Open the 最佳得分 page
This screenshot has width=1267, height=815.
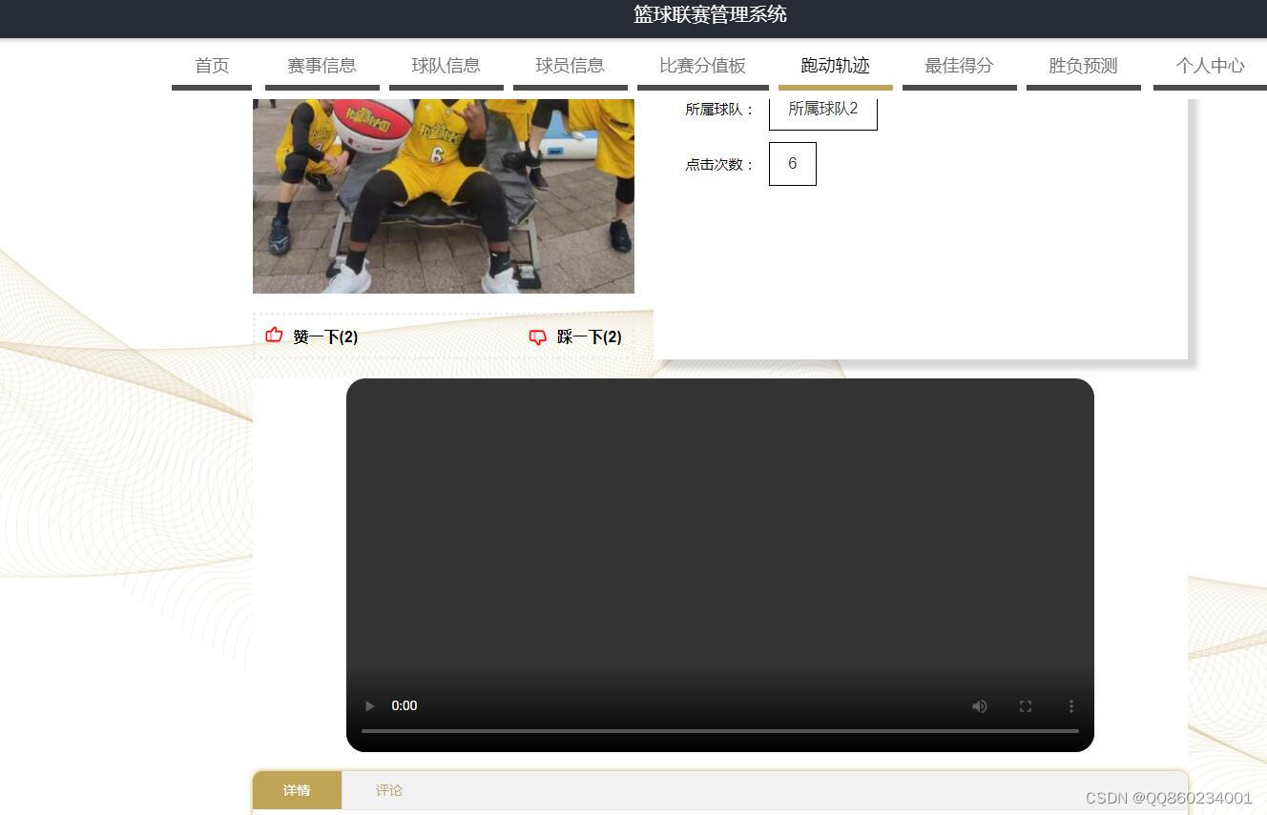pyautogui.click(x=959, y=65)
